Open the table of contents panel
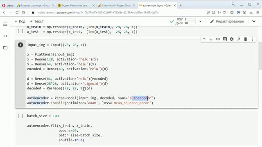262x147 pixels. point(5,24)
